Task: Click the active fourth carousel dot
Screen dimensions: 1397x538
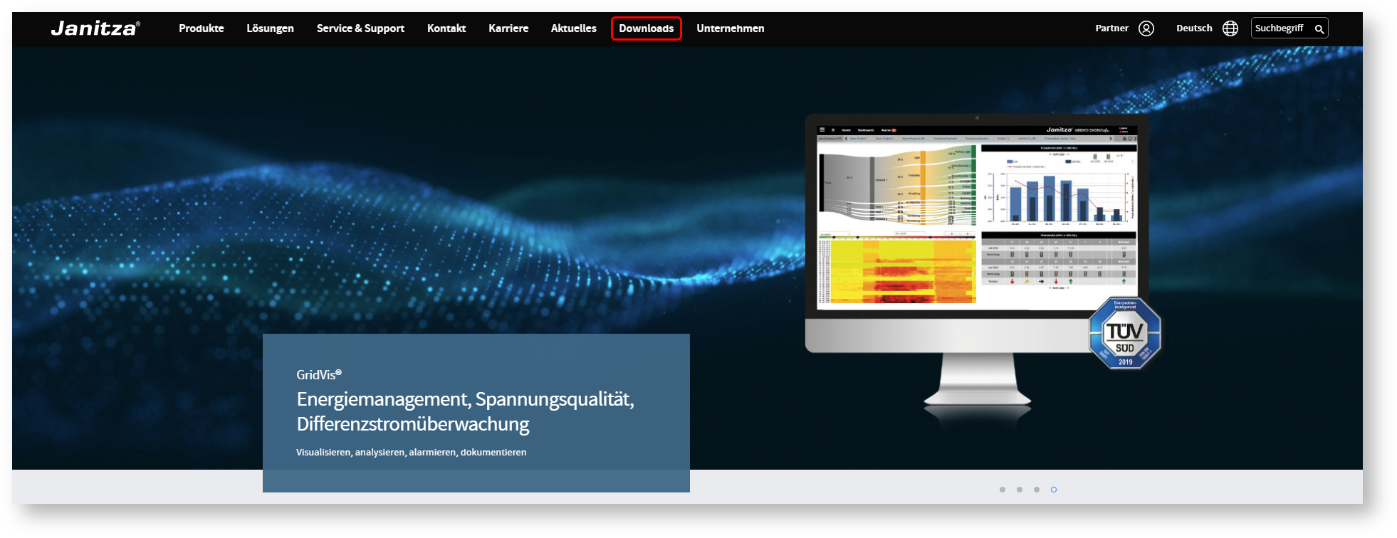Action: [1054, 490]
